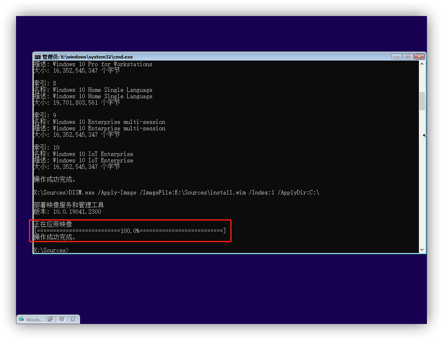Click the 100.0% progress bar line

(x=130, y=231)
